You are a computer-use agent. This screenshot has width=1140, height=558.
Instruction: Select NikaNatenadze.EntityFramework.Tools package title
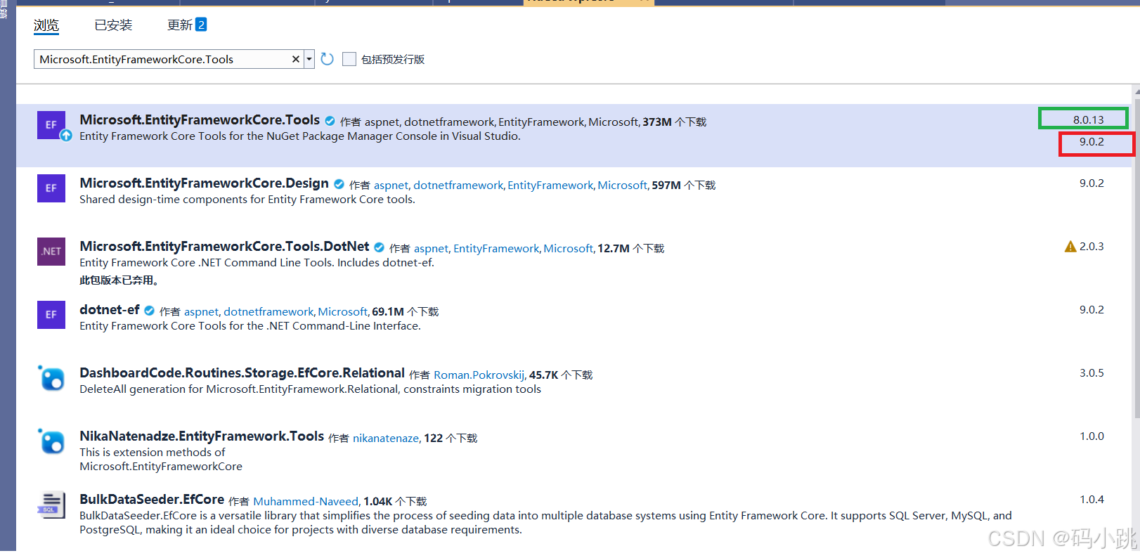(202, 436)
